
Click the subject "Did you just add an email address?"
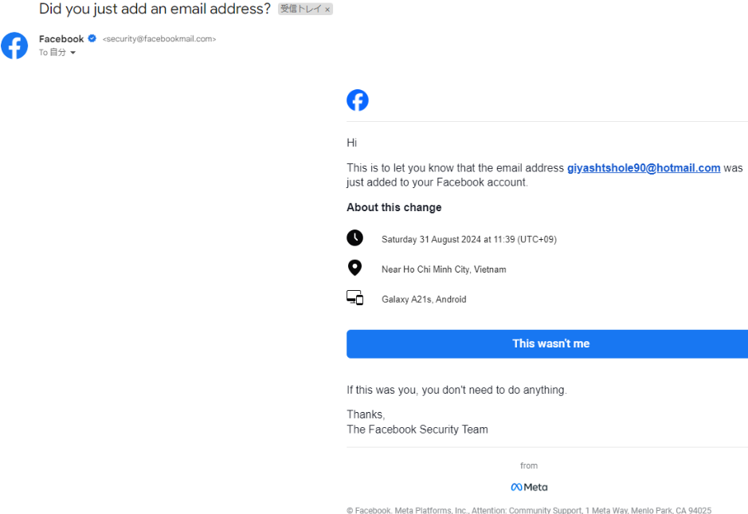pos(155,10)
